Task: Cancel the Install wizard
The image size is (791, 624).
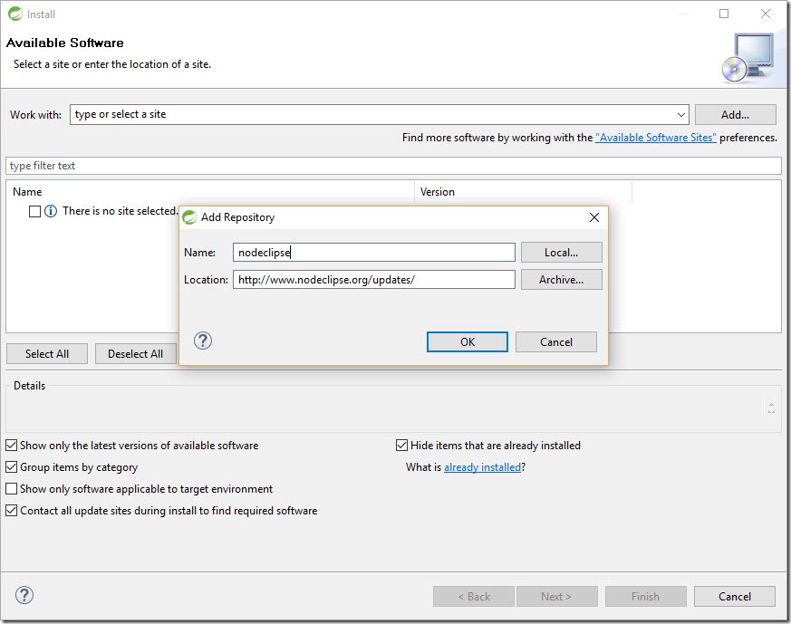Action: (x=735, y=596)
